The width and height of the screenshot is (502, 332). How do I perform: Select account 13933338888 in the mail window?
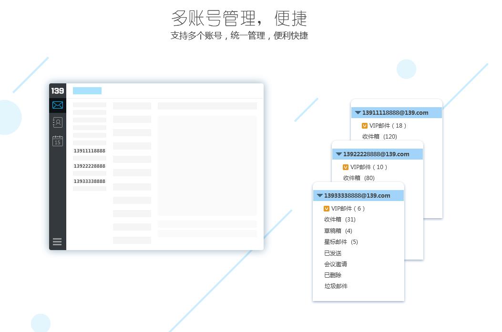(x=90, y=181)
